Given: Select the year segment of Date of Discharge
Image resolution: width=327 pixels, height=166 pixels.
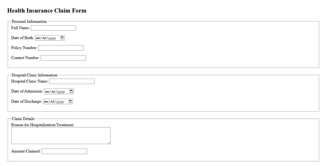Looking at the screenshot, I should (60, 102).
